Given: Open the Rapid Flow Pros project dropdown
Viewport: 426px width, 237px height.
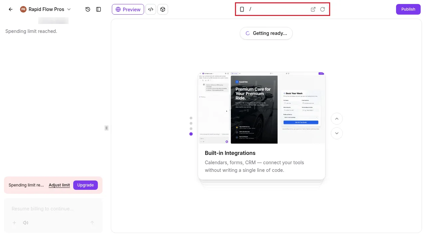Looking at the screenshot, I should point(46,9).
